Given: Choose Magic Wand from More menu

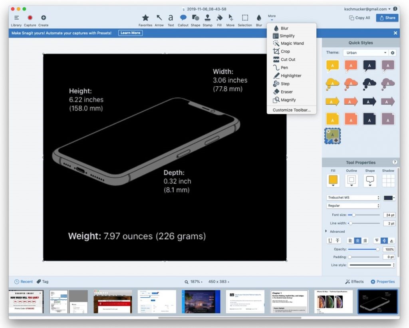Looking at the screenshot, I should (x=292, y=43).
